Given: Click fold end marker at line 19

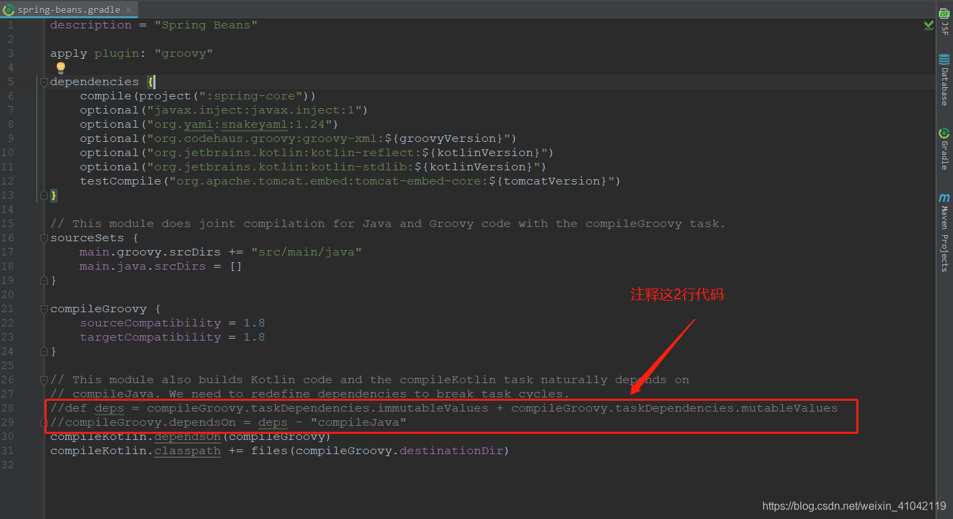Looking at the screenshot, I should pyautogui.click(x=44, y=280).
